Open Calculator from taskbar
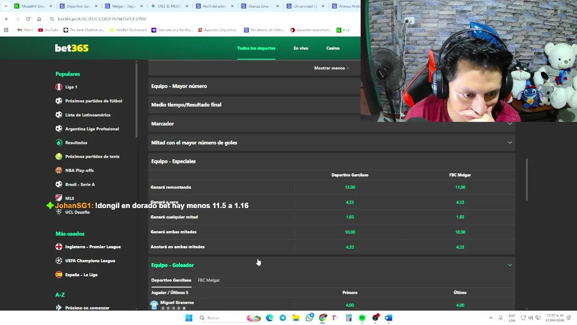 pos(349,318)
